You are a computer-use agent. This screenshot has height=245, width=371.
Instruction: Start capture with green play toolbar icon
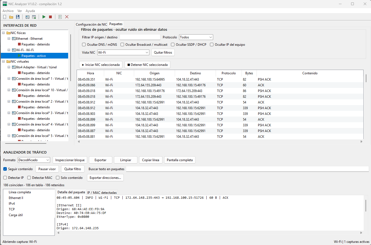[44, 17]
